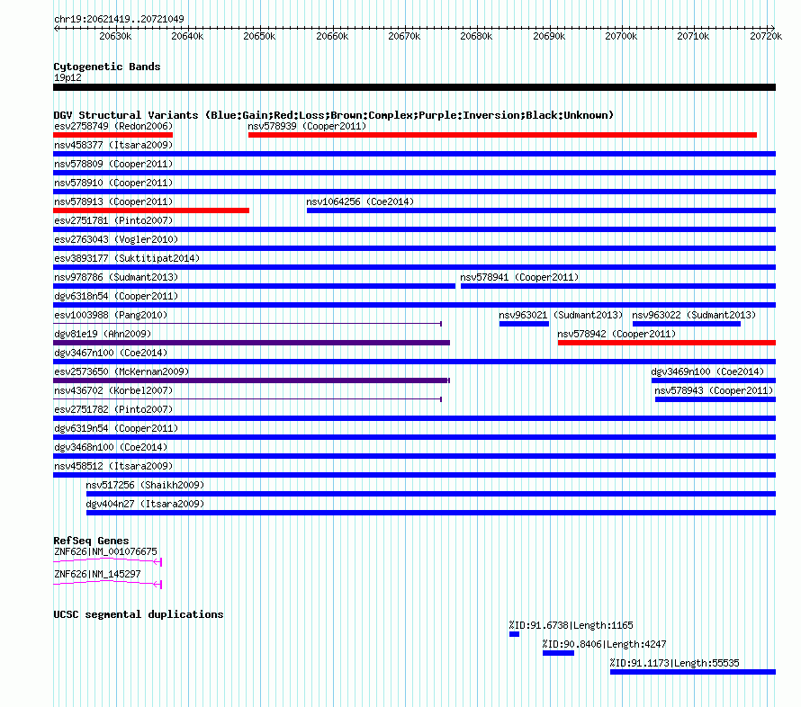Open variant esv2763043 (Vogler2010)

coord(116,239)
